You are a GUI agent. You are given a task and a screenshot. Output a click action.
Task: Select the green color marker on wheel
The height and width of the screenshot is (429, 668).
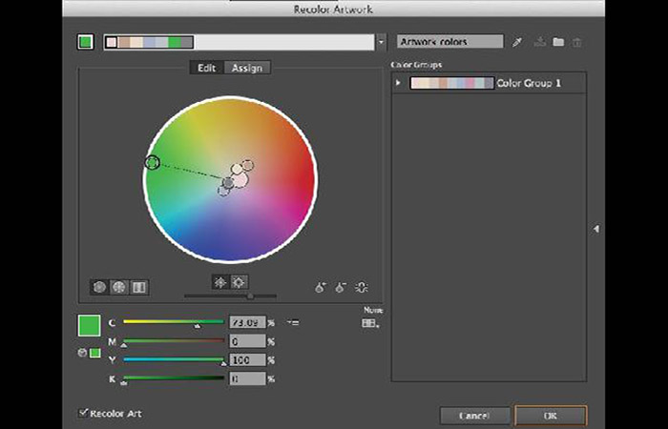tap(153, 162)
